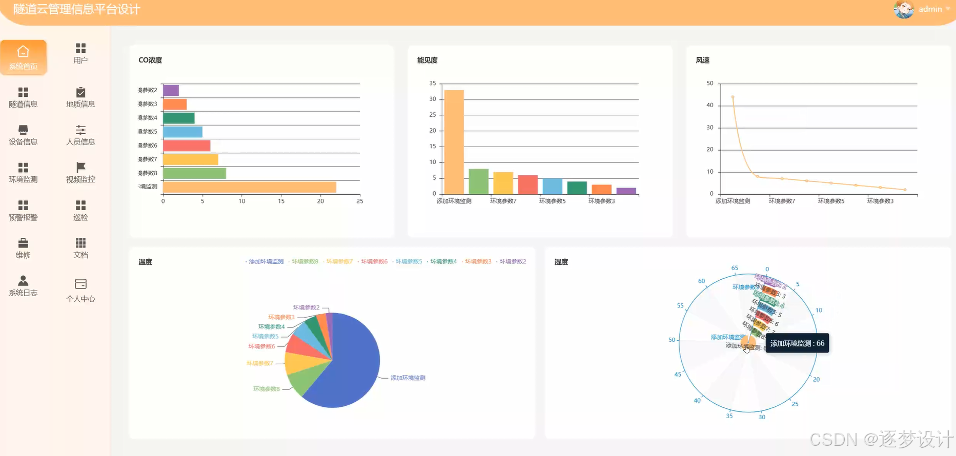This screenshot has height=456, width=956.
Task: Click the 湿度 chart title
Action: tap(561, 262)
